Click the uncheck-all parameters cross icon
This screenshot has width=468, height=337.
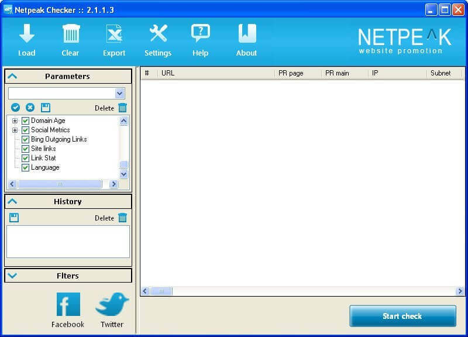(x=30, y=108)
